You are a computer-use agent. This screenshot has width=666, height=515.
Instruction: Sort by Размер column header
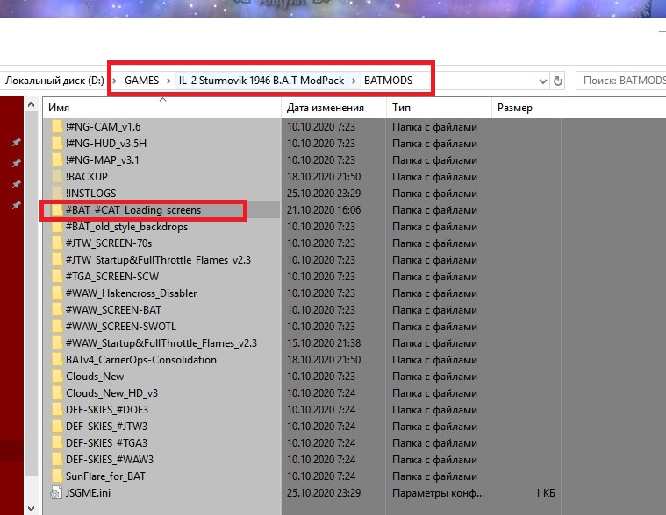pyautogui.click(x=526, y=108)
